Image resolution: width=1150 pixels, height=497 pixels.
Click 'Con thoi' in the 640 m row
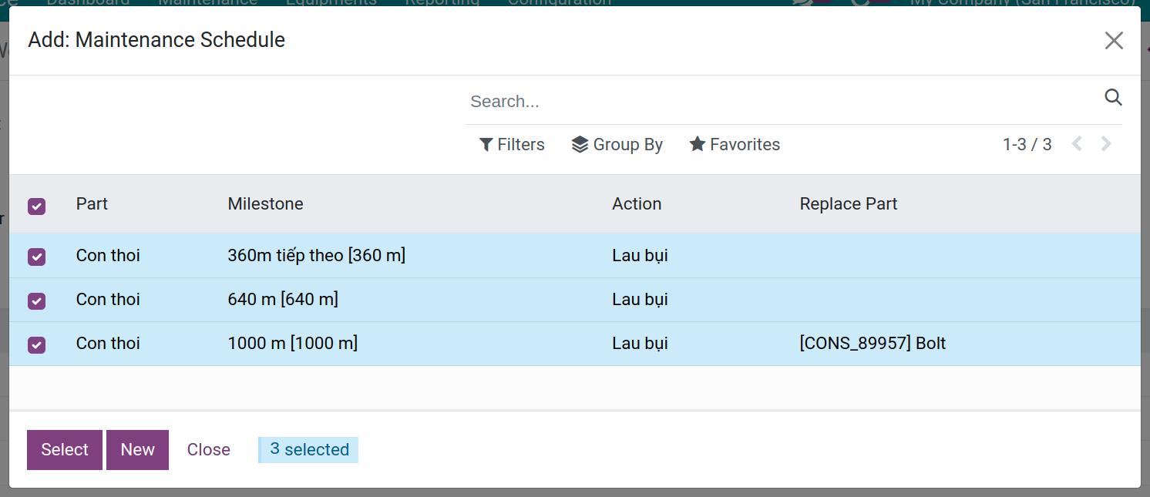click(x=108, y=299)
